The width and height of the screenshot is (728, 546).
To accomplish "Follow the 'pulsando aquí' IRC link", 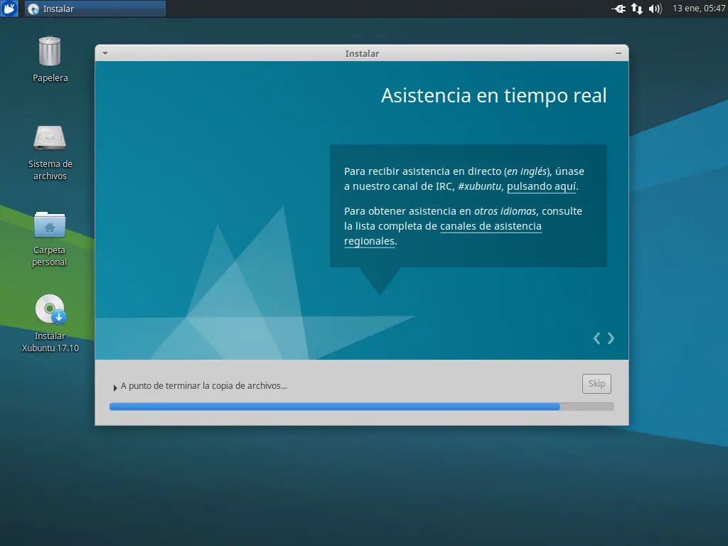I will [541, 186].
